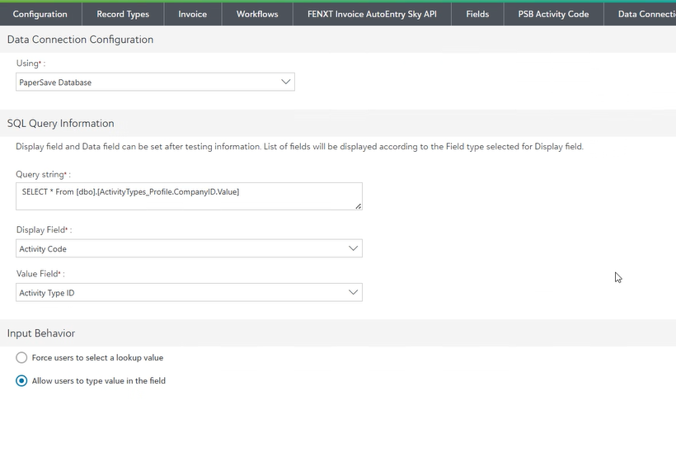Open the Data Connection tab
676x462 pixels.
pos(641,14)
